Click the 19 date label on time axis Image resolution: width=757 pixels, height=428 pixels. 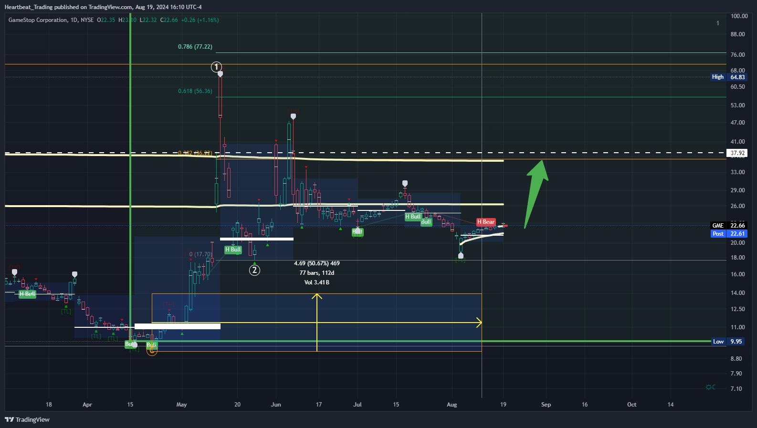pos(503,405)
